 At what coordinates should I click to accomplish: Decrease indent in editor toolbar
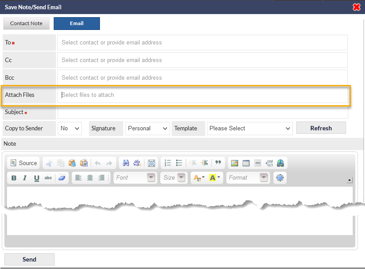pos(193,163)
